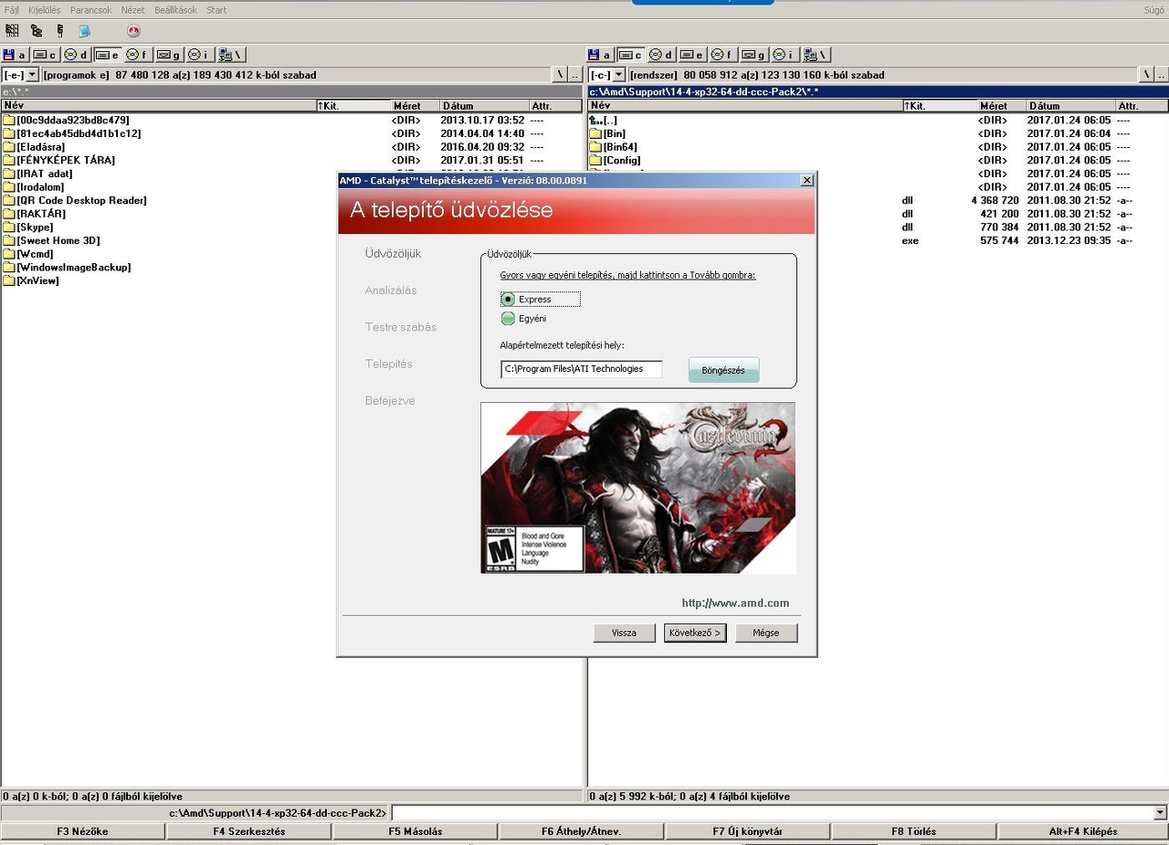Click F3 Nézőke button

click(x=83, y=831)
